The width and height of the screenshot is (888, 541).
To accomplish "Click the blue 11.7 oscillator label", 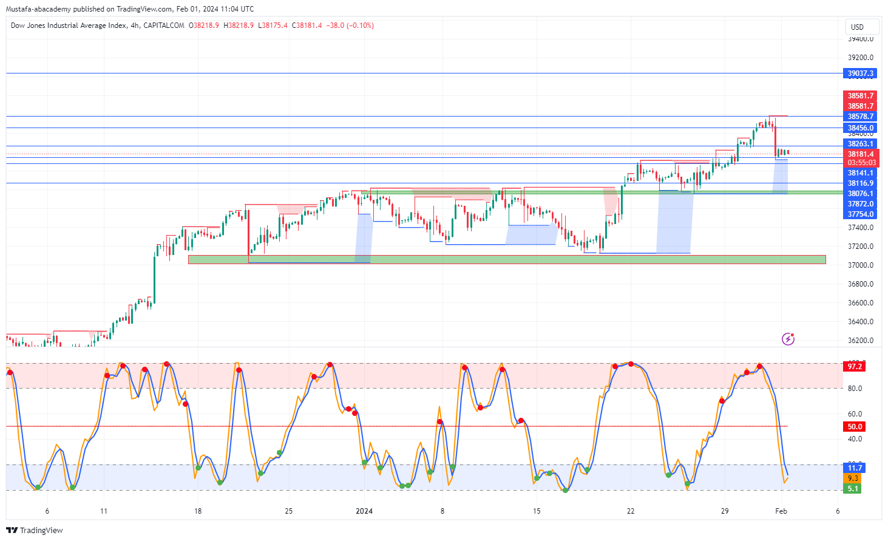I will pyautogui.click(x=855, y=468).
